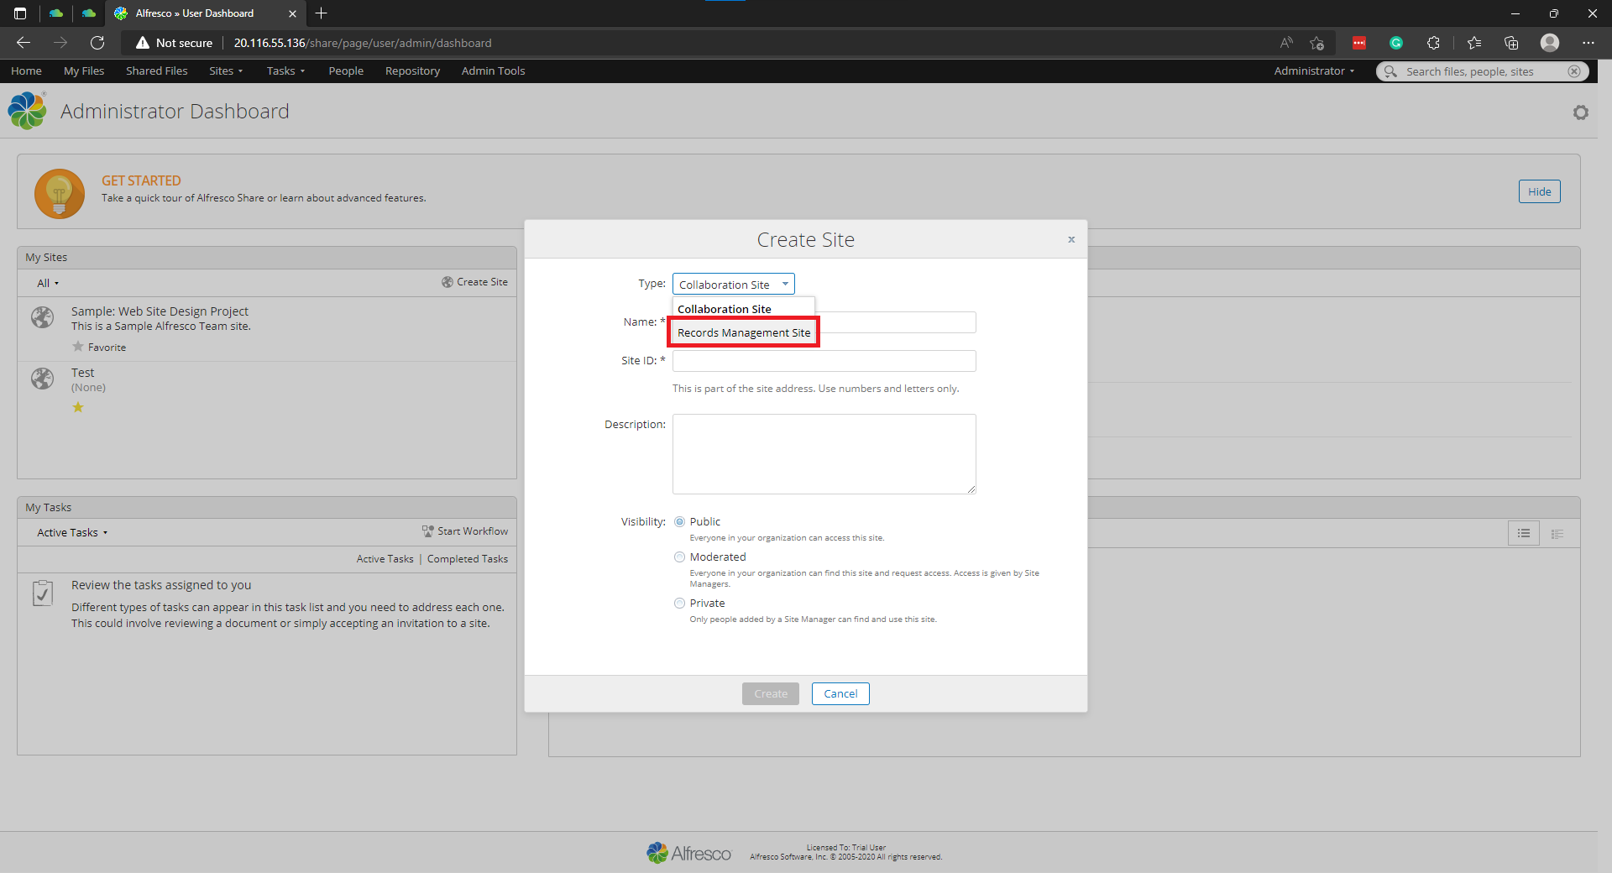Image resolution: width=1612 pixels, height=873 pixels.
Task: Click the Description text area
Action: pos(824,453)
